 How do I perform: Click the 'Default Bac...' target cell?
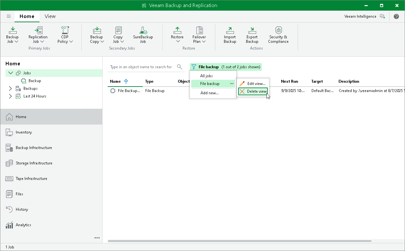coord(322,91)
